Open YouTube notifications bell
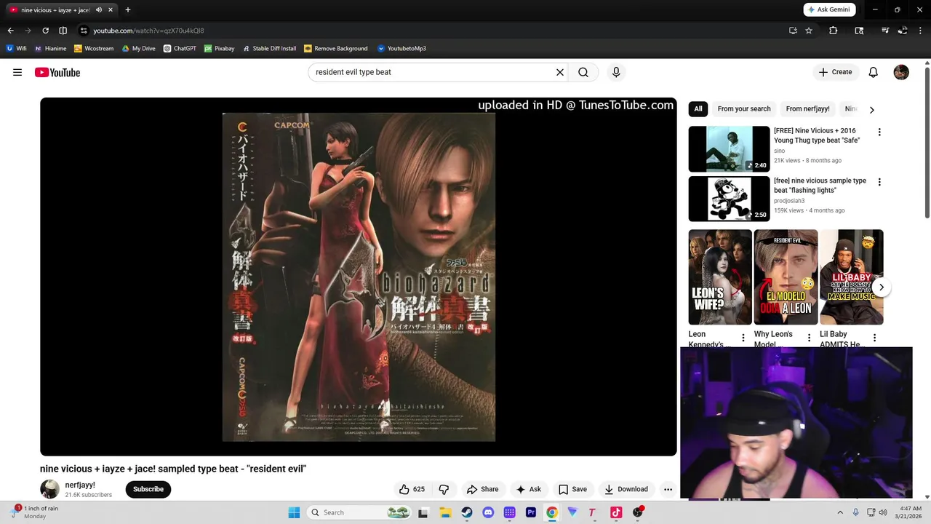The image size is (931, 524). [x=874, y=72]
